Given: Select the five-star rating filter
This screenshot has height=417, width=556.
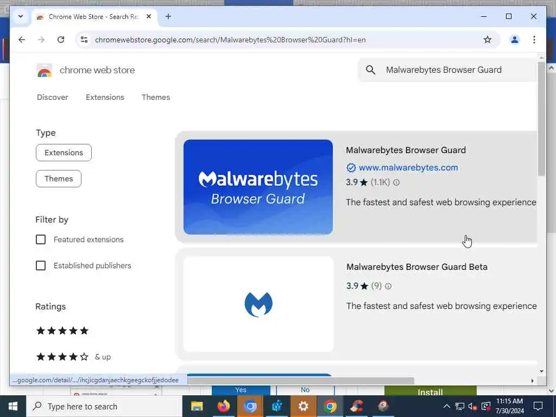Looking at the screenshot, I should click(x=62, y=331).
